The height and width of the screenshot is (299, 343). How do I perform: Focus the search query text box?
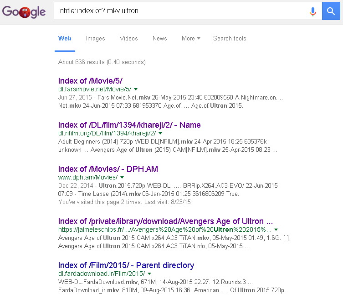click(x=188, y=11)
